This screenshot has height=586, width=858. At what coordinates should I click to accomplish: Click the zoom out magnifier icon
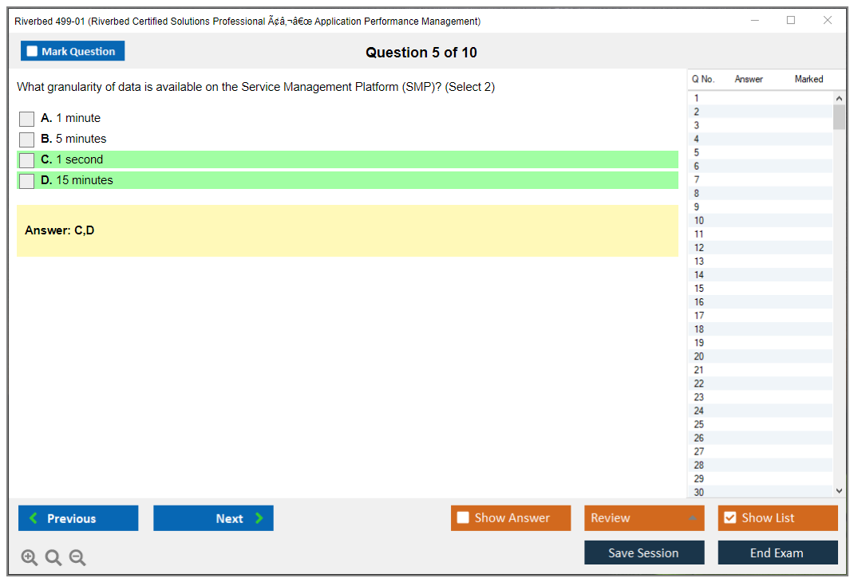point(77,557)
